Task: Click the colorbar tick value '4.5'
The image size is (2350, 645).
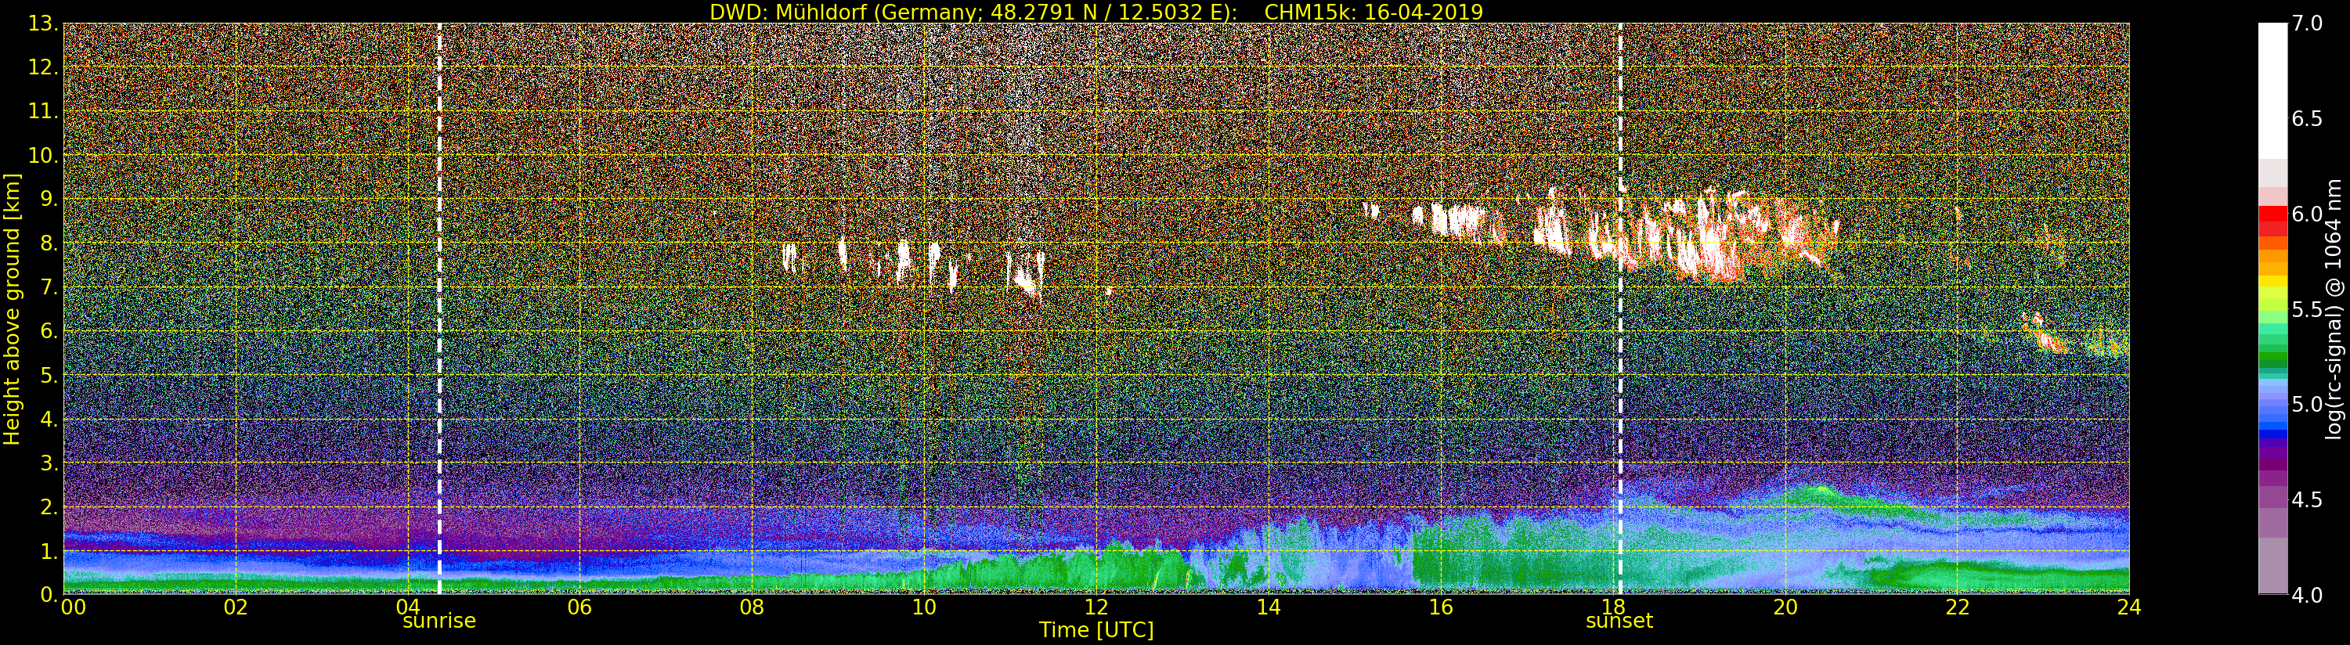Action: (x=2307, y=501)
